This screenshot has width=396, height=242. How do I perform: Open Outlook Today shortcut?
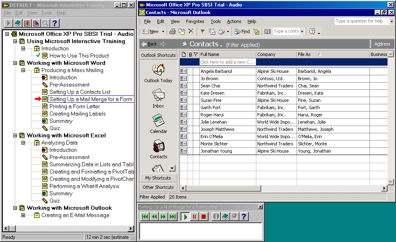tap(158, 73)
